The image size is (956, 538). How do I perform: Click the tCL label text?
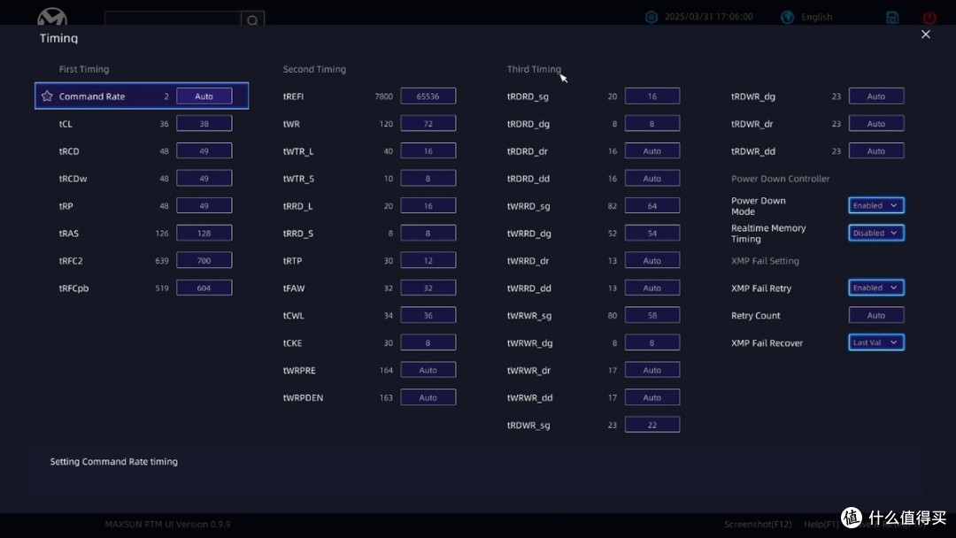pyautogui.click(x=66, y=124)
